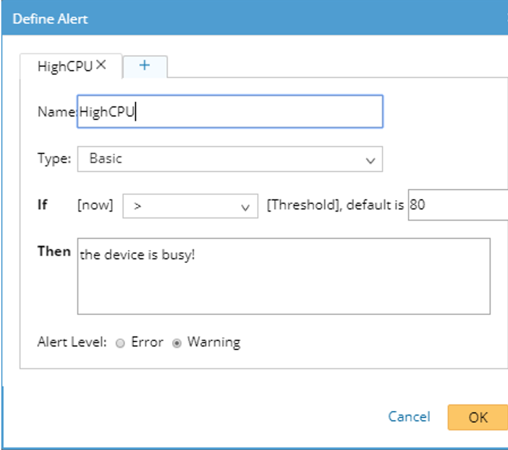Image resolution: width=508 pixels, height=450 pixels.
Task: Add a new alert tab with plus
Action: coord(145,66)
